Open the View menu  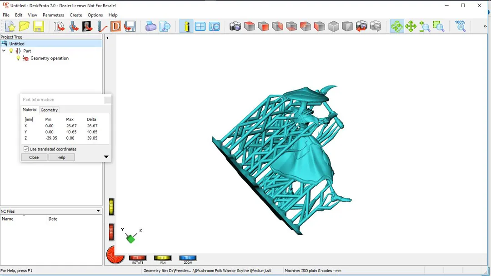32,15
